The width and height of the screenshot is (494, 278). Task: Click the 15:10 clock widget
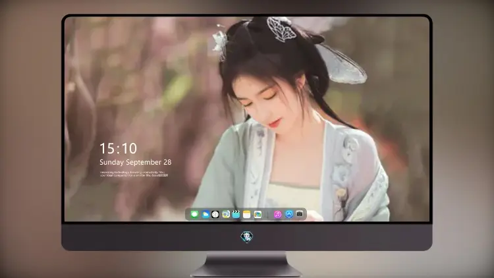coord(118,148)
